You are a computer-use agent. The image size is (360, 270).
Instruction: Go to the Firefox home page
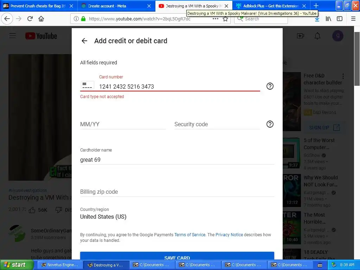(41, 19)
